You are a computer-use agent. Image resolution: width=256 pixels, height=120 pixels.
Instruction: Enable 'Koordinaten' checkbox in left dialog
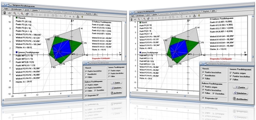(86, 74)
